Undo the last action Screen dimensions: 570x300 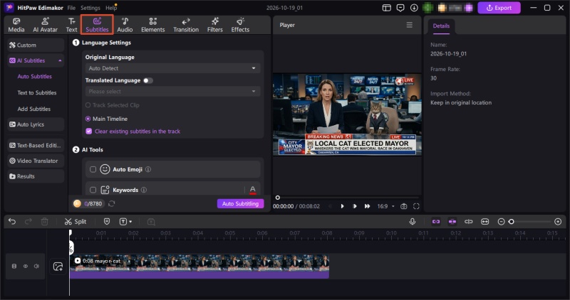point(12,221)
